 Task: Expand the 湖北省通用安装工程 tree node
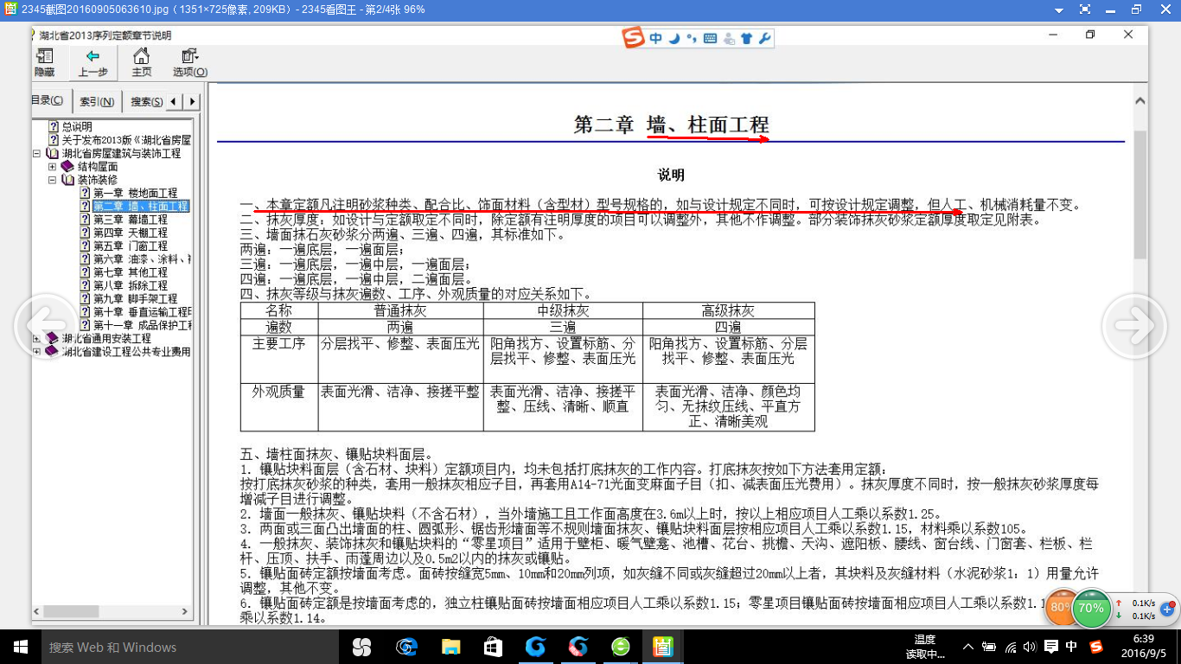click(37, 339)
